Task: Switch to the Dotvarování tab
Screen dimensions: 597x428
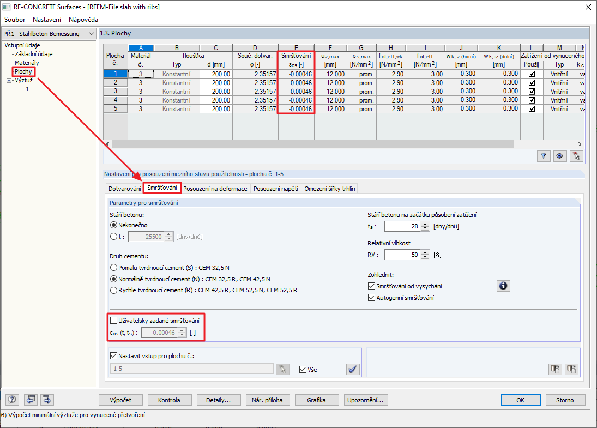Action: tap(124, 189)
